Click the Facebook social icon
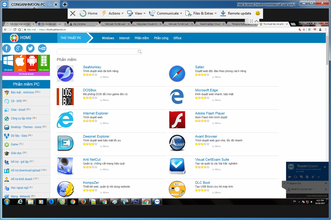 [7, 48]
